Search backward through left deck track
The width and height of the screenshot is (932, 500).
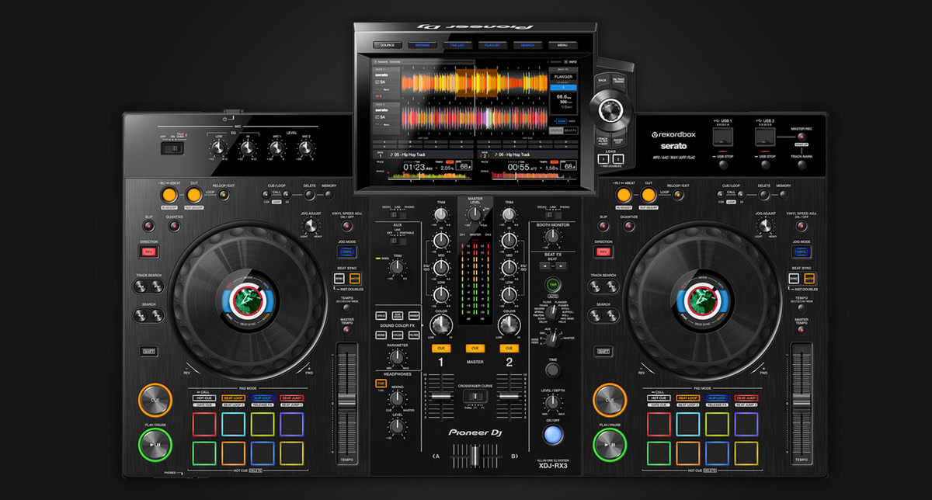142,315
